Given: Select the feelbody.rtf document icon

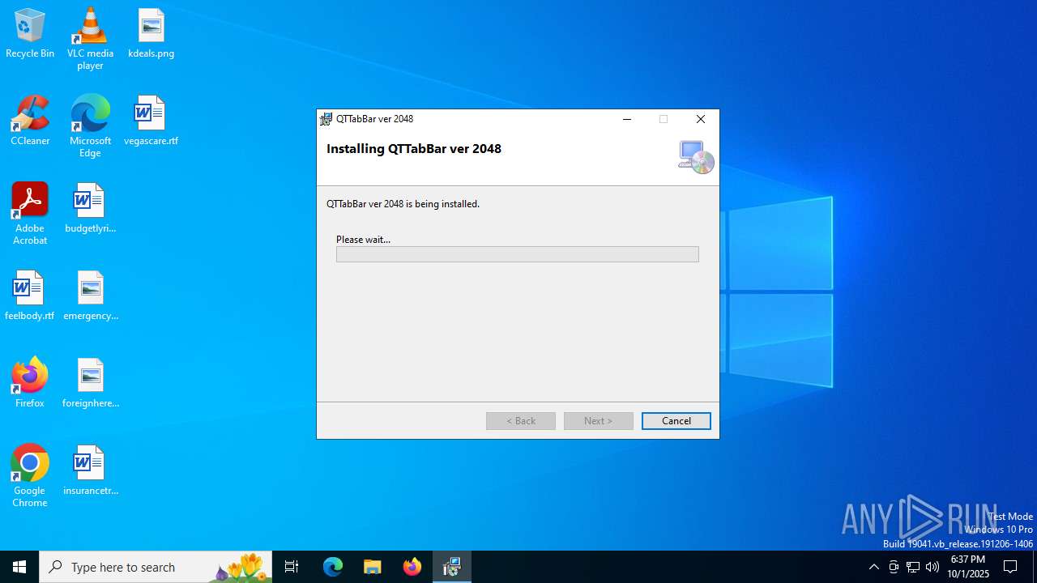Looking at the screenshot, I should [30, 296].
